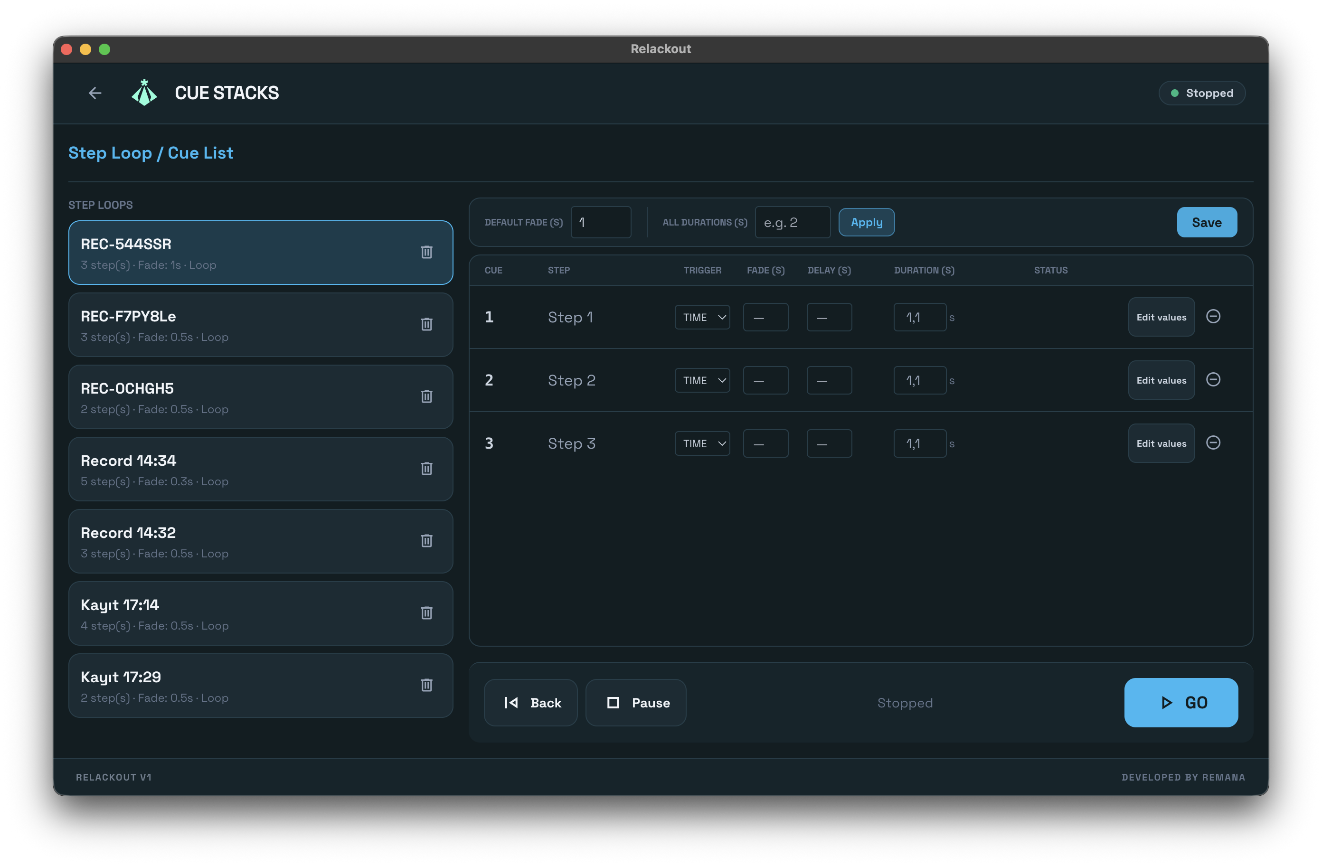This screenshot has width=1322, height=866.
Task: Delete the REC-OCHGH5 step loop
Action: click(426, 396)
